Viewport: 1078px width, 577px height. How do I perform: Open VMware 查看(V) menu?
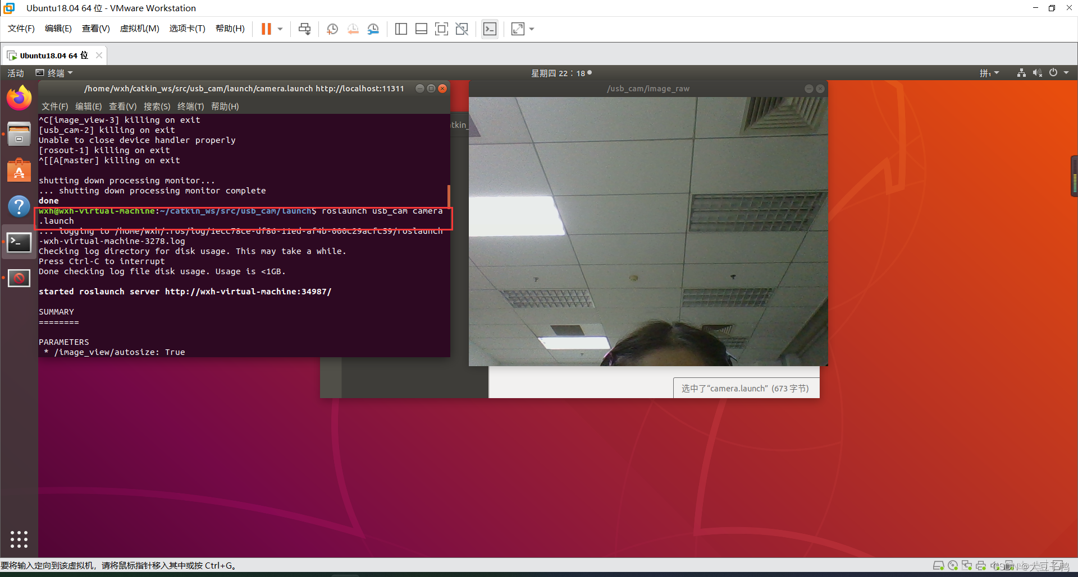pyautogui.click(x=96, y=29)
